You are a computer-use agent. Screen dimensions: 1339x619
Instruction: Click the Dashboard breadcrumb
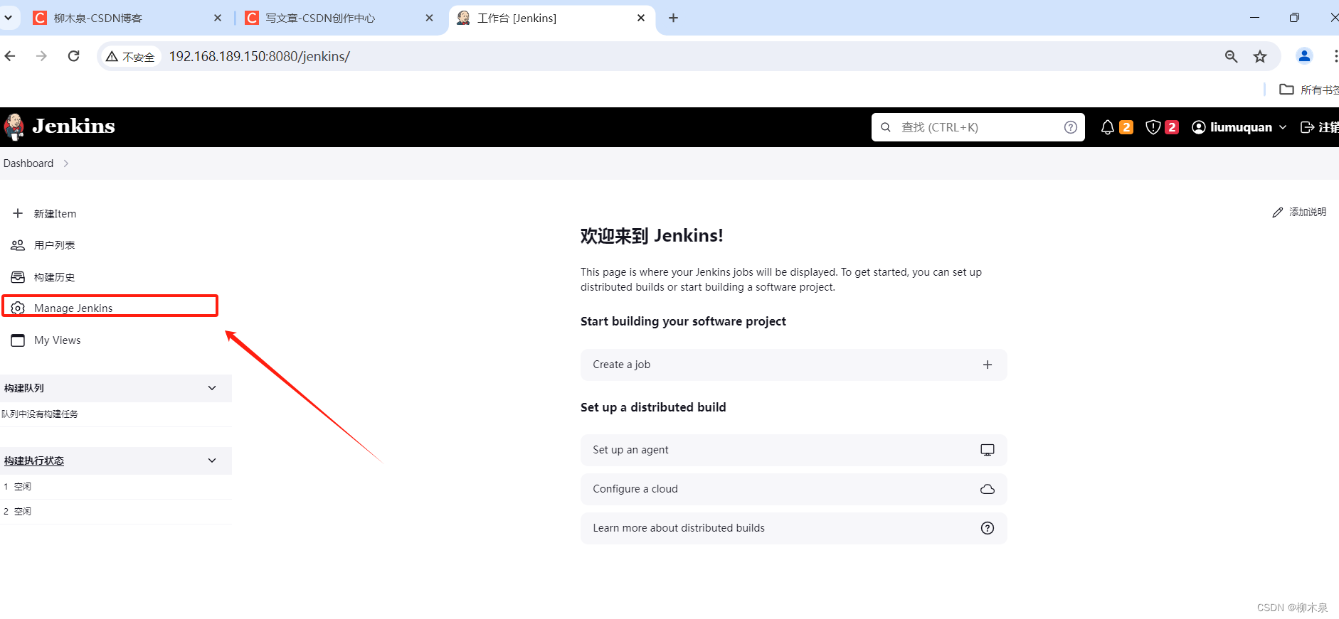pyautogui.click(x=28, y=163)
